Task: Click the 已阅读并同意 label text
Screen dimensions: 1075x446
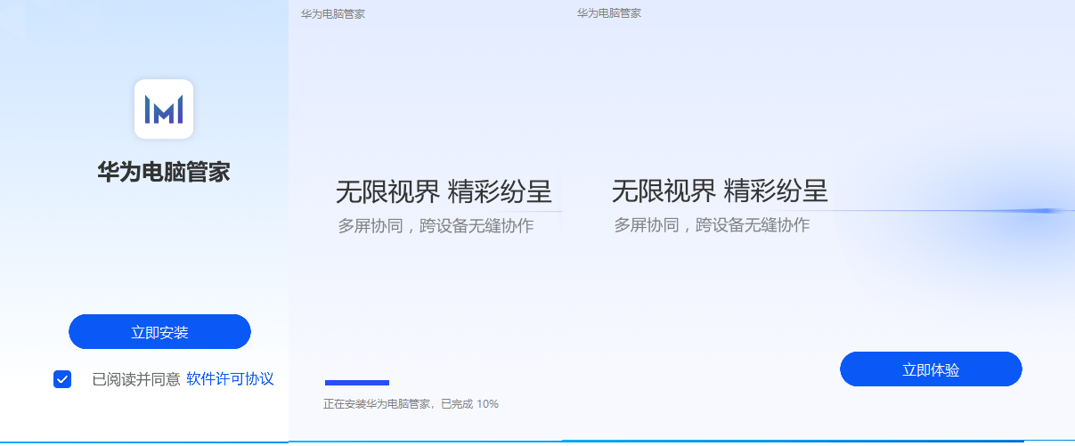Action: click(x=136, y=379)
